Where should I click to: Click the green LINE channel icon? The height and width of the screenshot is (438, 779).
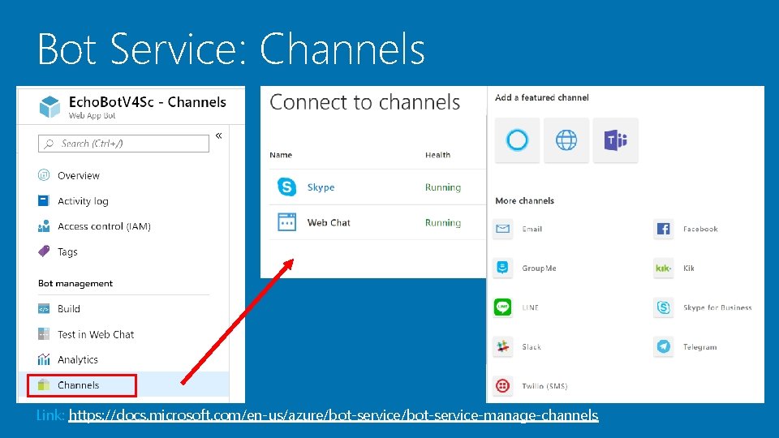pos(503,307)
